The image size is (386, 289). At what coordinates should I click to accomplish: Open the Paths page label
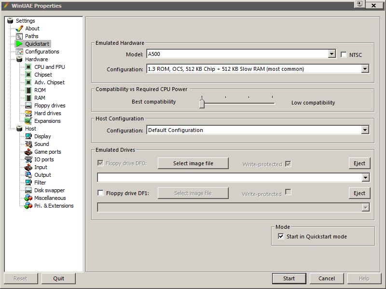pyautogui.click(x=32, y=36)
